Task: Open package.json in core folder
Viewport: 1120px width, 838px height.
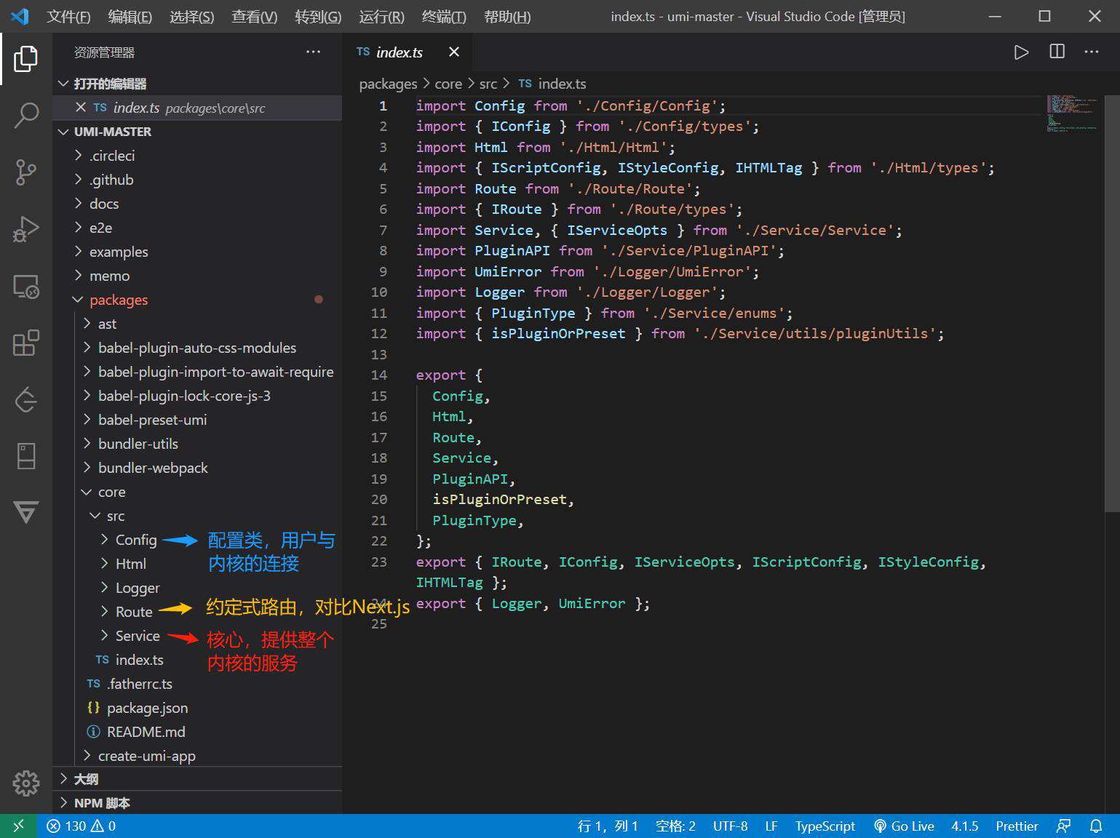Action: 197,708
